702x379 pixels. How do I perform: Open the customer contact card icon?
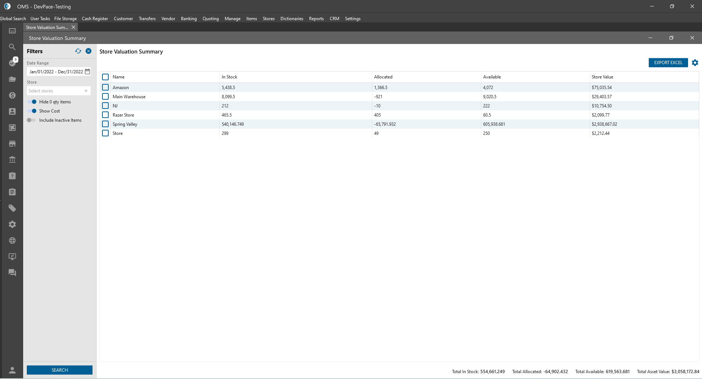[x=12, y=111]
